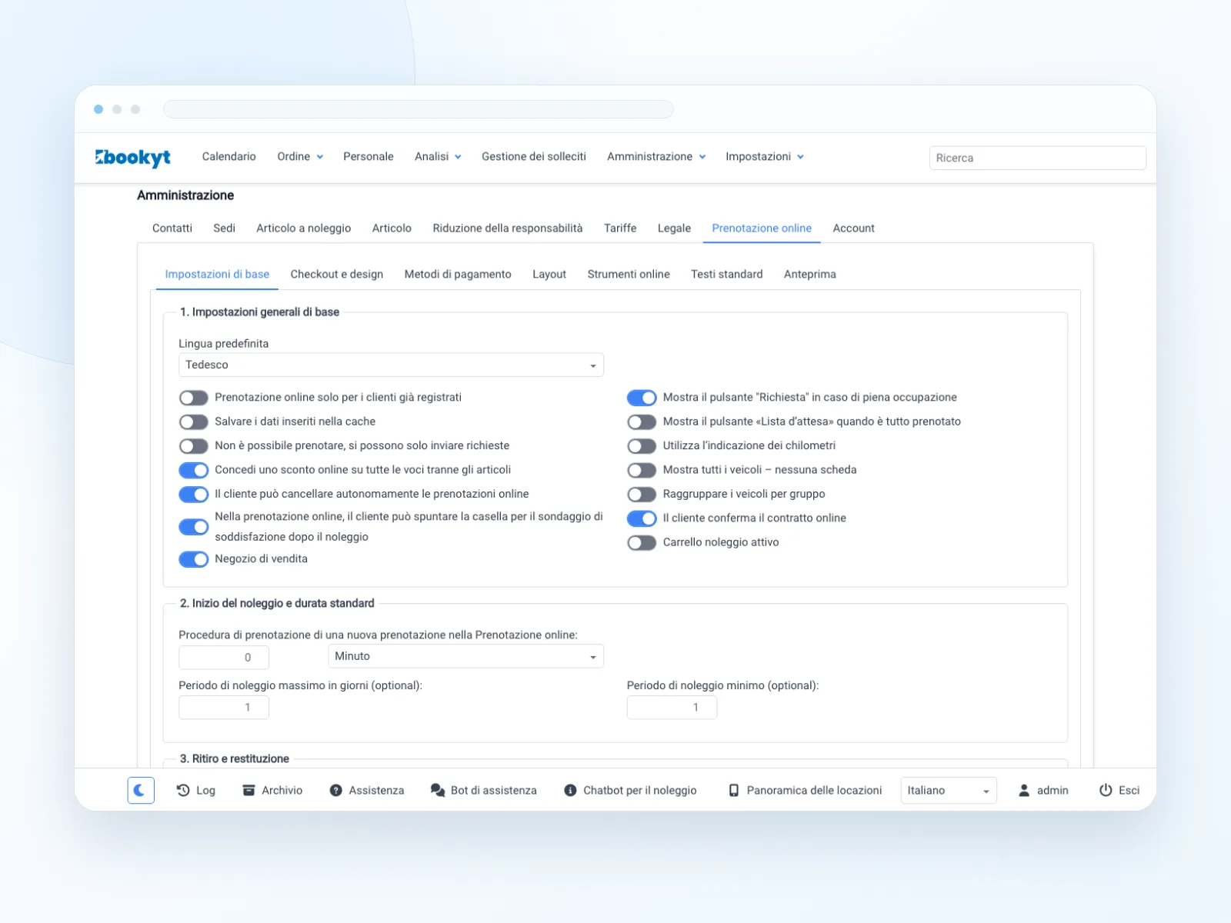This screenshot has height=923, width=1231.
Task: Toggle Il cliente conferma il contratto online
Action: coord(642,518)
